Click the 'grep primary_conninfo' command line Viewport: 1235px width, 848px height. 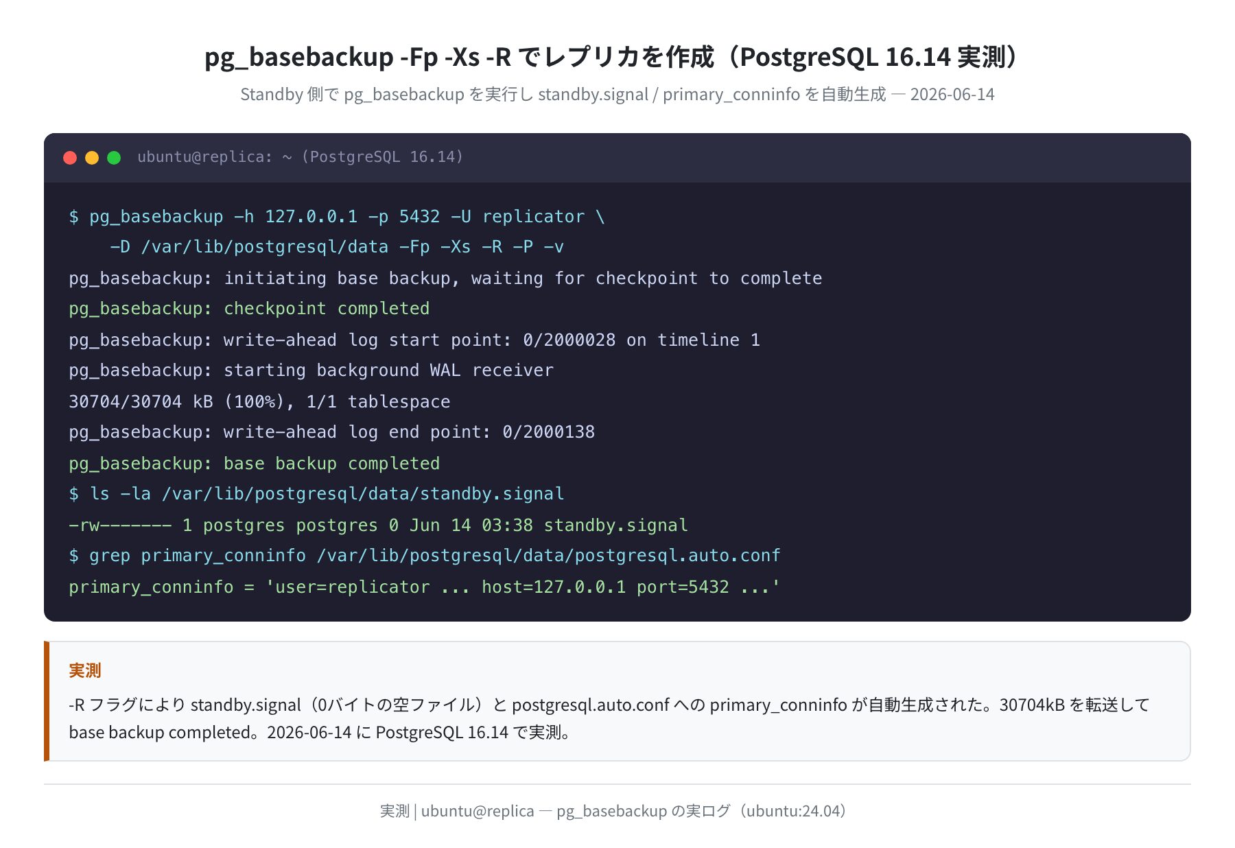click(x=425, y=556)
